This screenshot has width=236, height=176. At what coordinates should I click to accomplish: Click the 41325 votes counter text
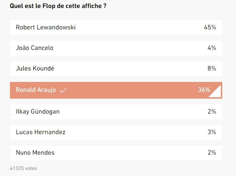pyautogui.click(x=23, y=168)
